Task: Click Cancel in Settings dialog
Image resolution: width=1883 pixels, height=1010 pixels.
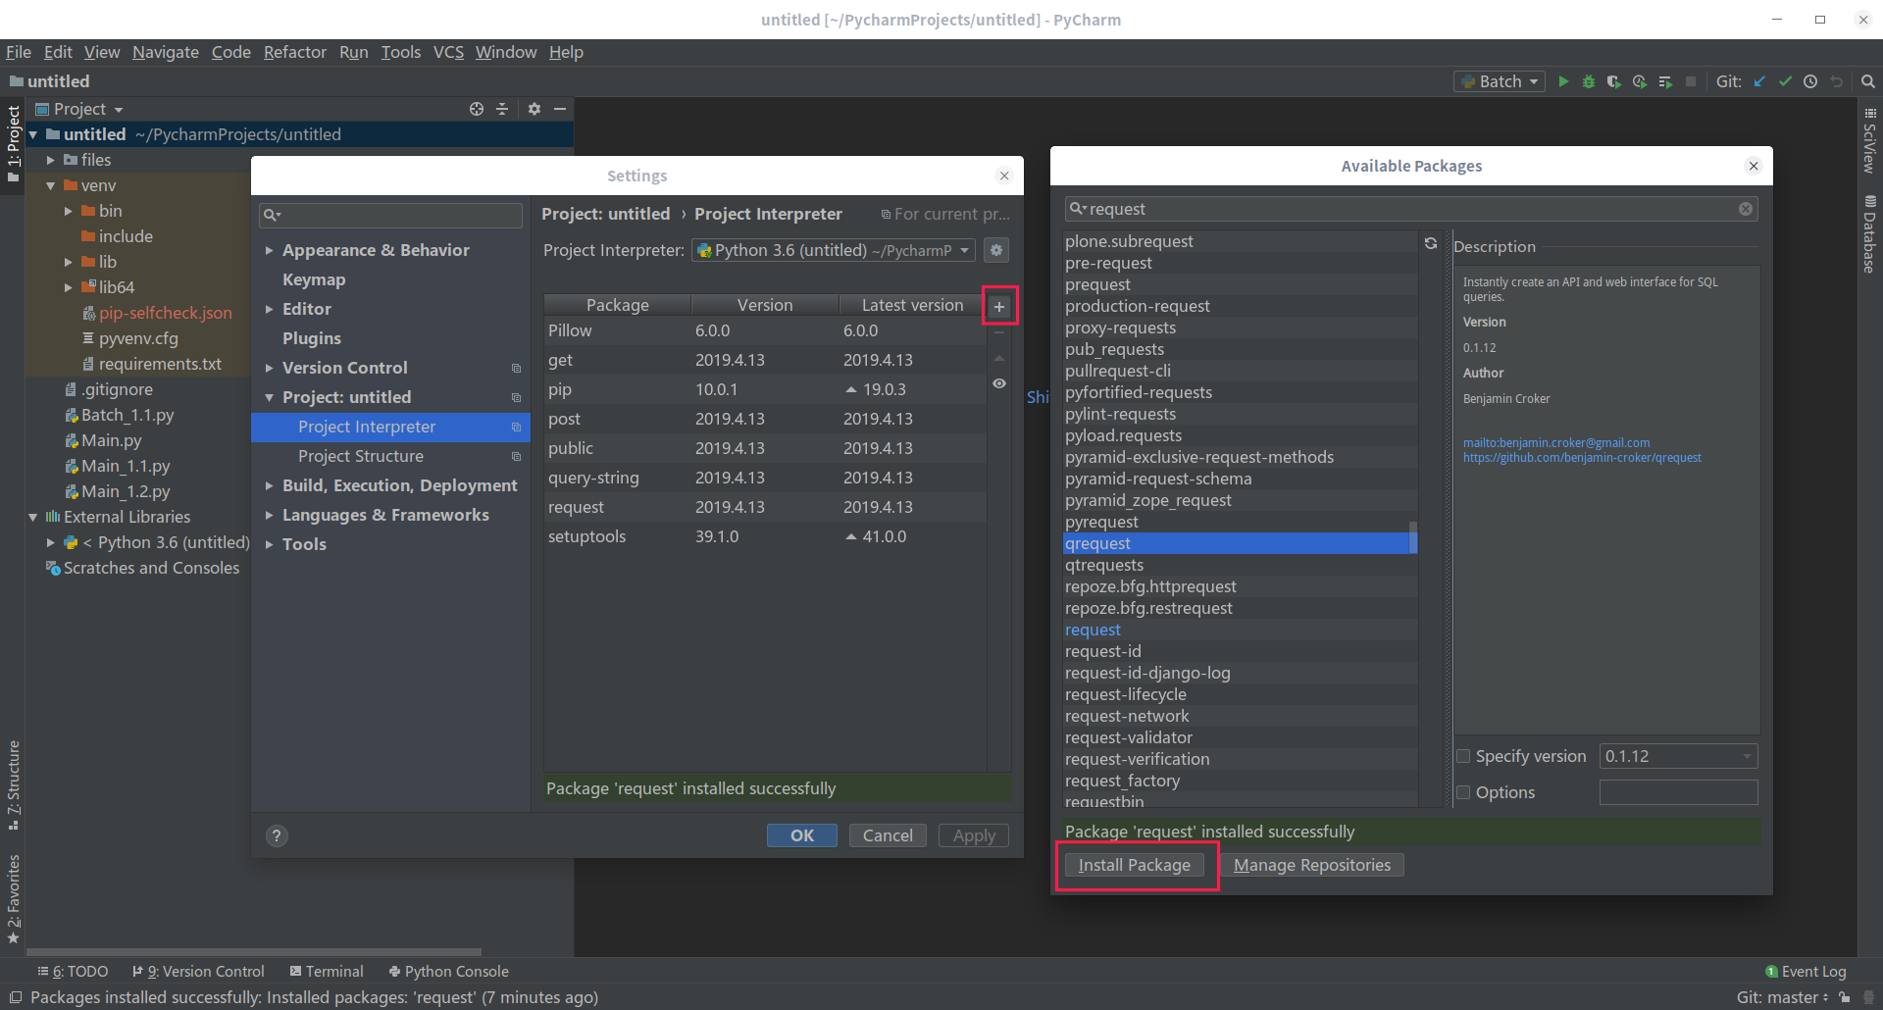Action: coord(888,835)
